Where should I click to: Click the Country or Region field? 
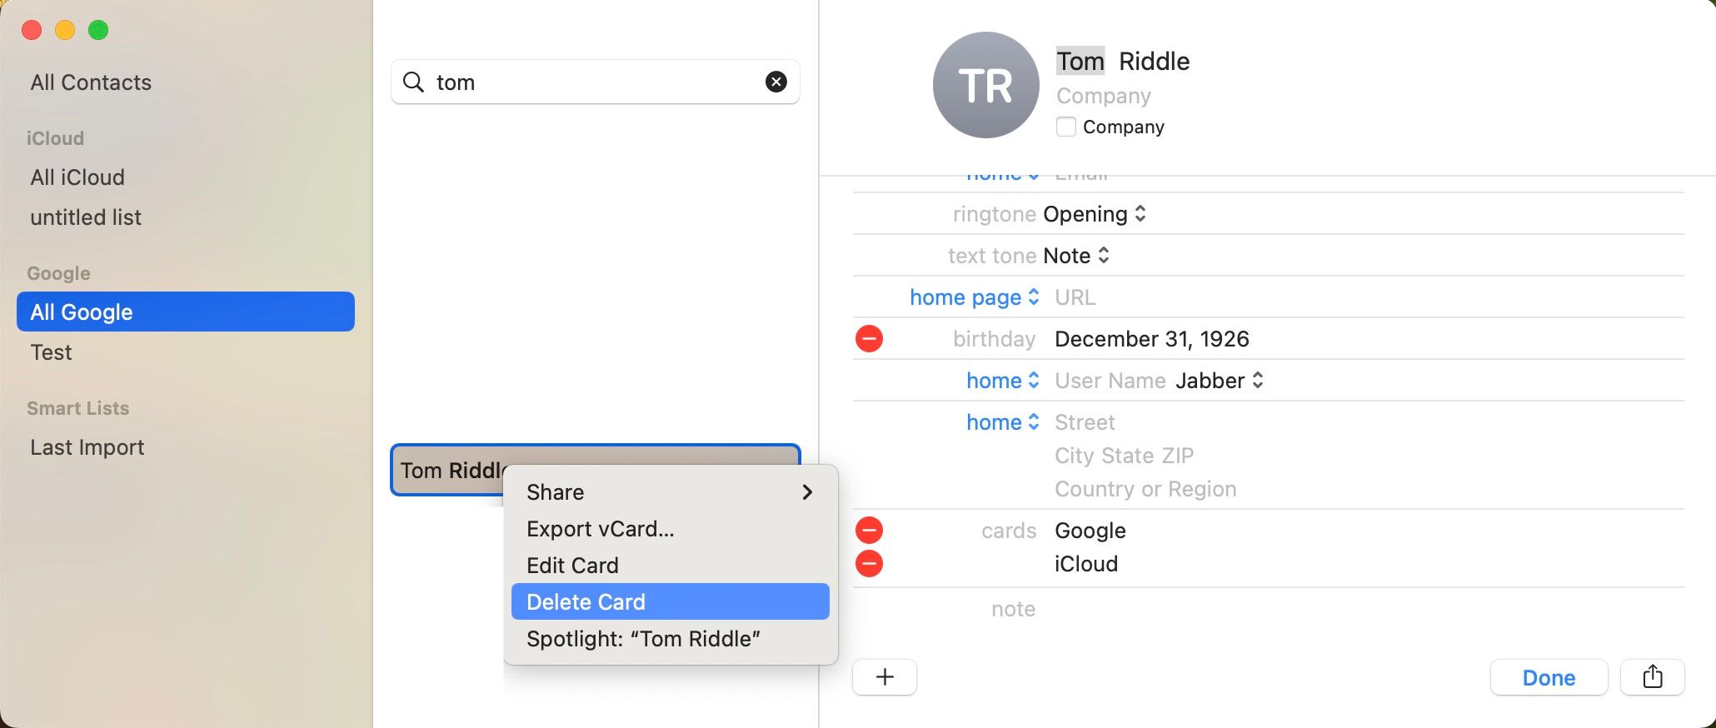pos(1145,489)
